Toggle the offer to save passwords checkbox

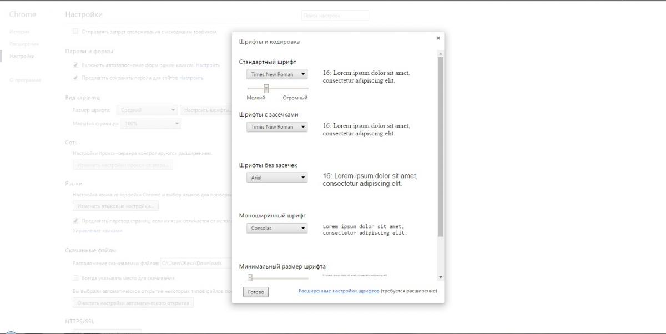point(75,78)
